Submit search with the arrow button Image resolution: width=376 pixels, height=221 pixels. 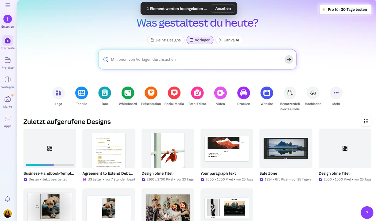pyautogui.click(x=289, y=60)
